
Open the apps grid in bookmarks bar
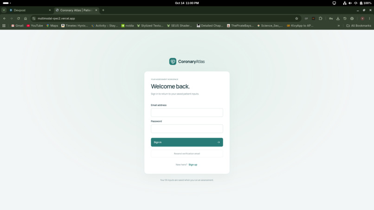click(4, 25)
